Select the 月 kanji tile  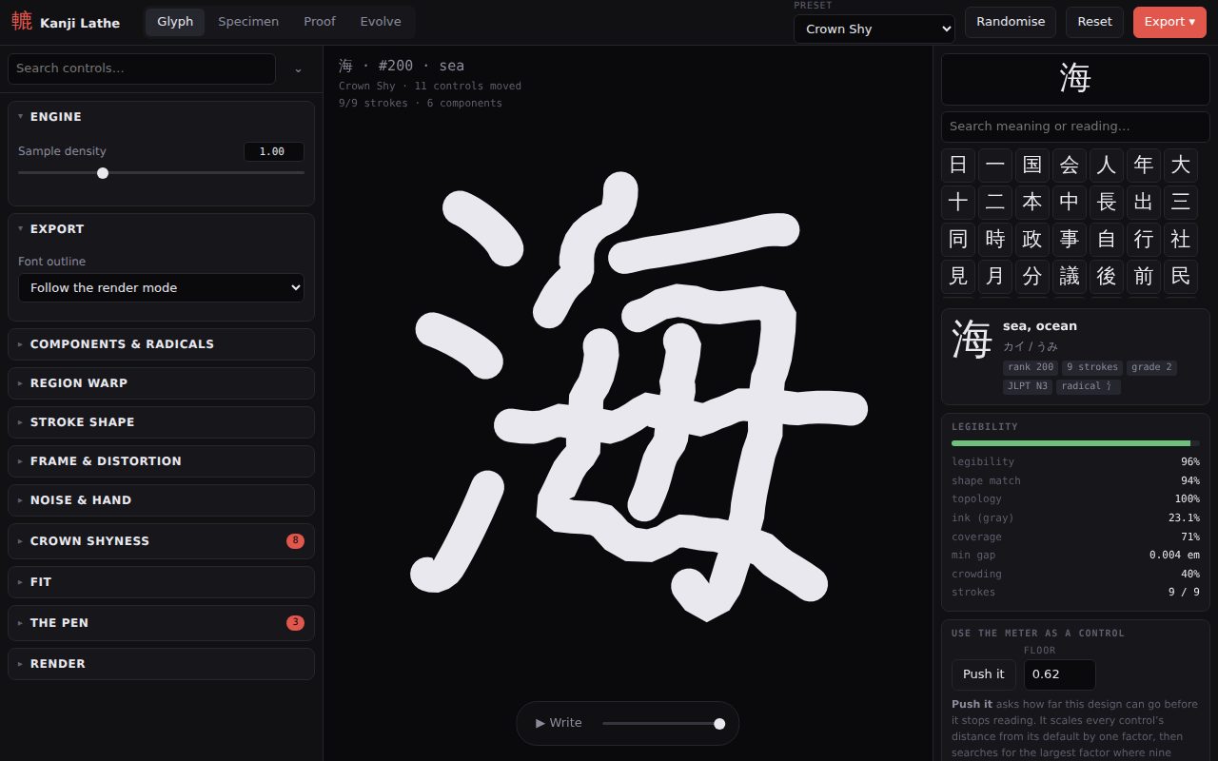tap(995, 276)
